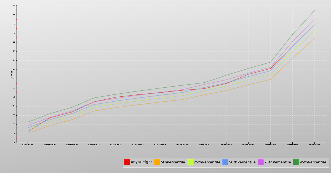The height and width of the screenshot is (173, 331).
Task: Click the 95thPercentile line's final data point
Action: (x=314, y=11)
